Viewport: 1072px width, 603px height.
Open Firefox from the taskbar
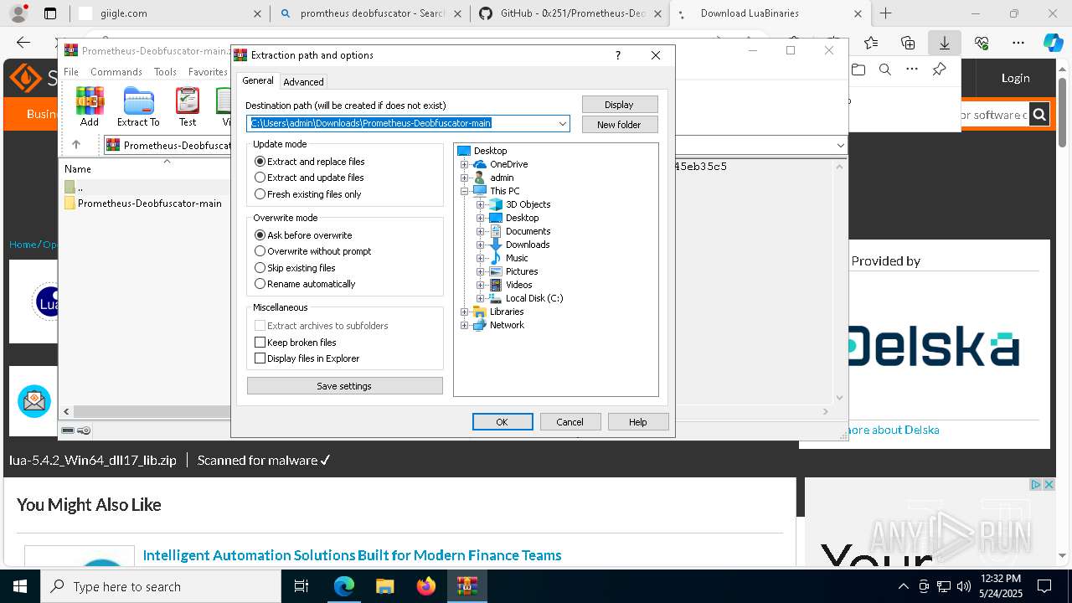tap(426, 586)
